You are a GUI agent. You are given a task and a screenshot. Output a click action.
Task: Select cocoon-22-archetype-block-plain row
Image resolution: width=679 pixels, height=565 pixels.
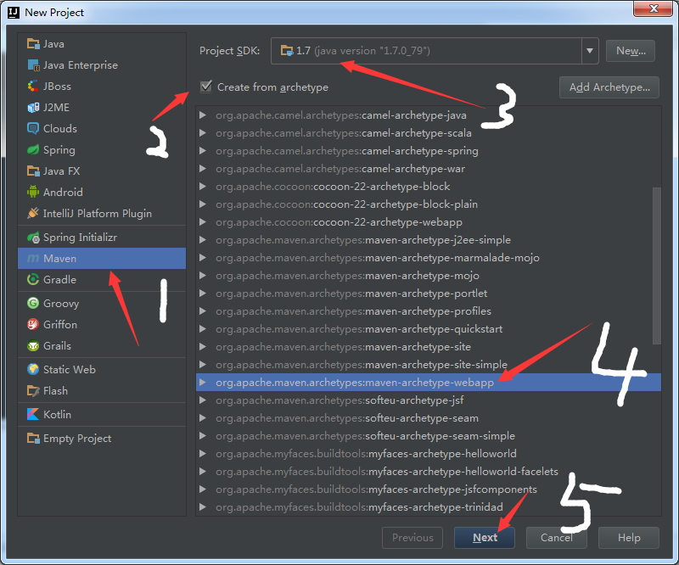429,204
